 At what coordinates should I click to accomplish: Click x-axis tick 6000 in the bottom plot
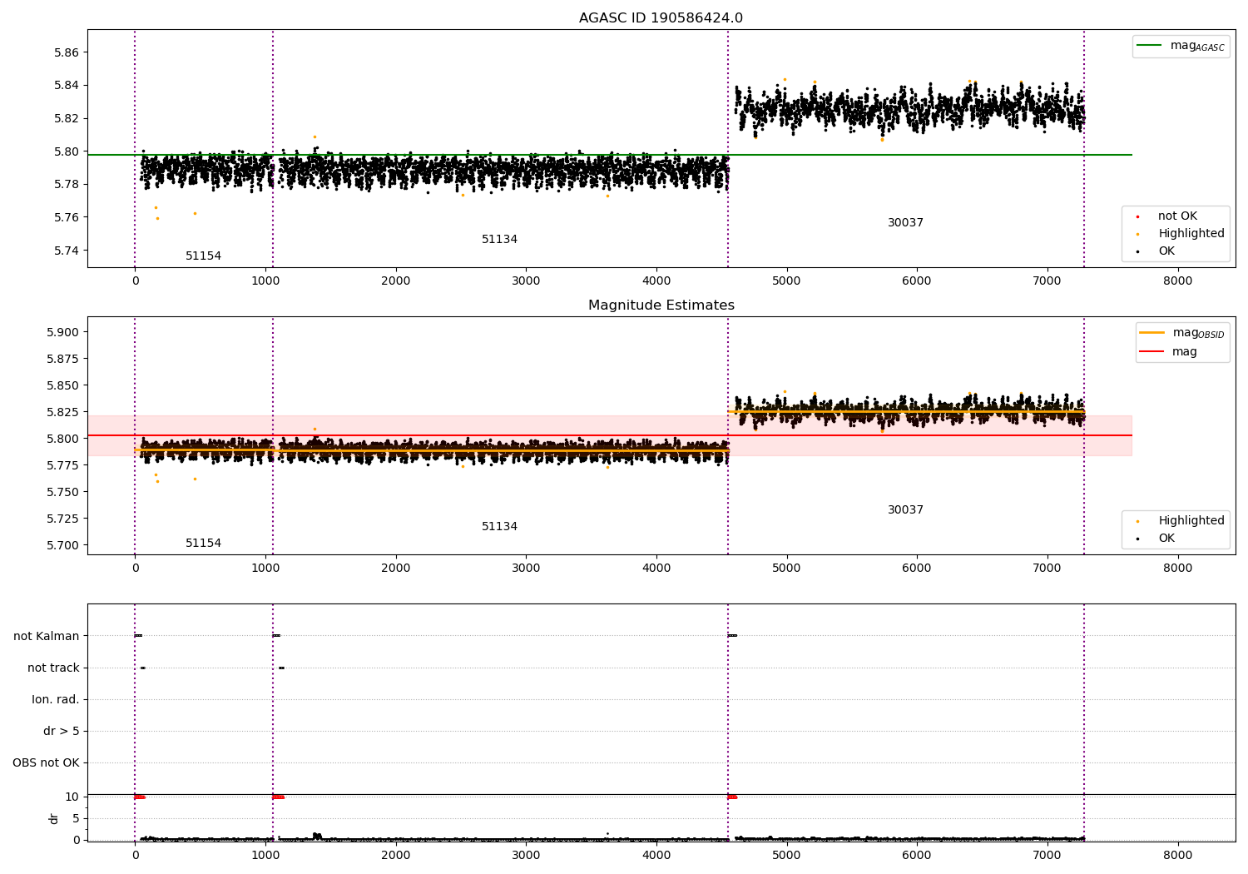pyautogui.click(x=917, y=854)
